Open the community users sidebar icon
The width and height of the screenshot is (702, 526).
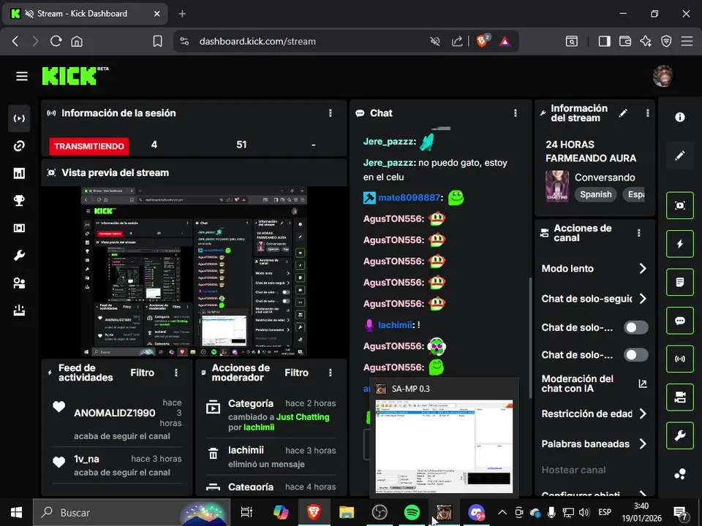tap(19, 283)
